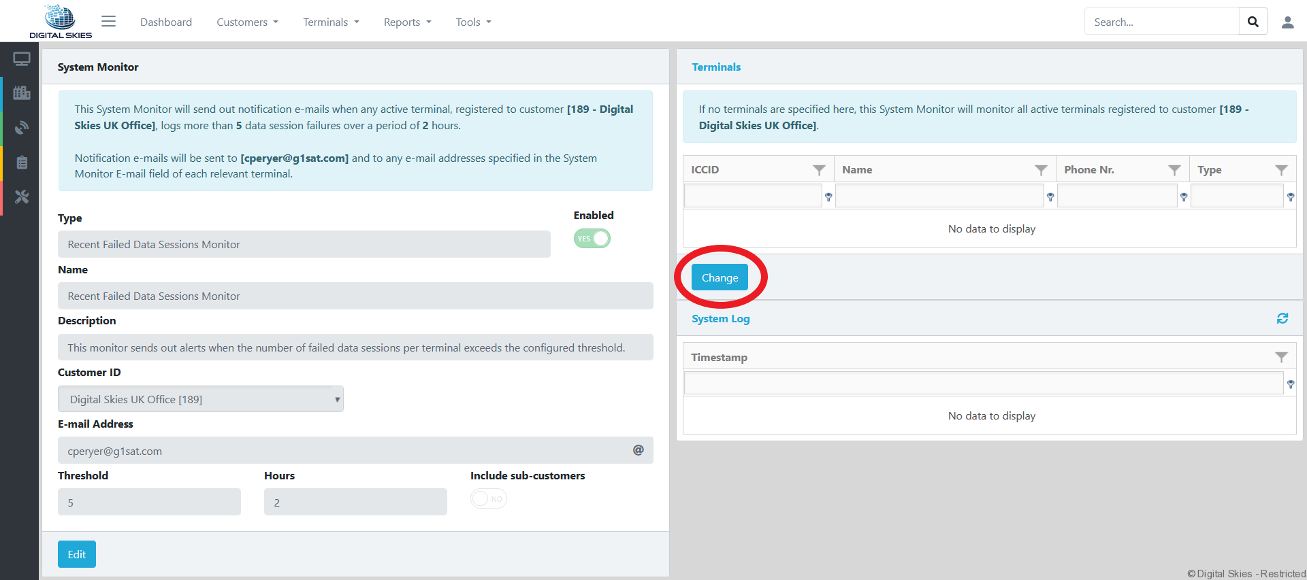Go to the Dashboard page
1307x580 pixels.
[166, 22]
